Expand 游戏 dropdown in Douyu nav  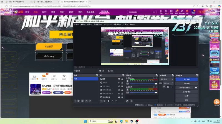(71, 12)
